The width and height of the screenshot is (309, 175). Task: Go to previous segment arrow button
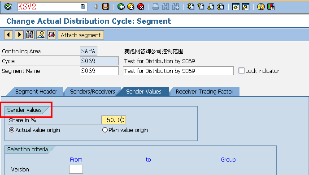(x=9, y=35)
